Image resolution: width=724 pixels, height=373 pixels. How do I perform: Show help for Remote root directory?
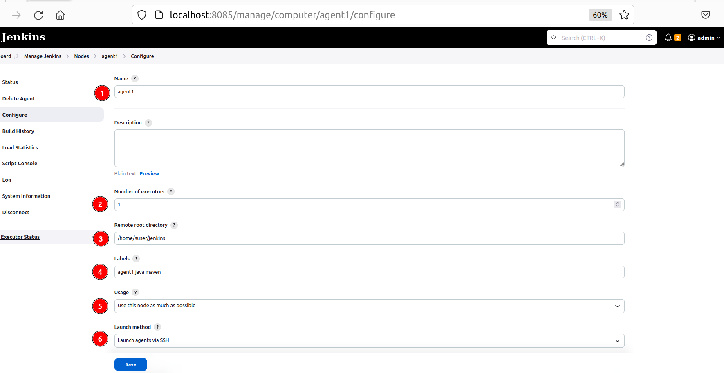tap(174, 225)
